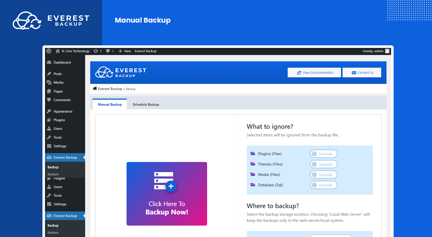Click the "Manual Backup" banner title
The image size is (432, 237).
(143, 20)
